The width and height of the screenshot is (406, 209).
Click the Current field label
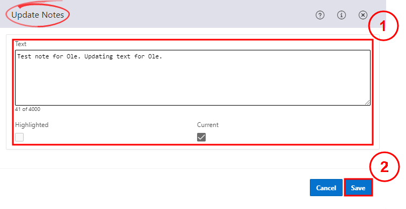coord(208,125)
